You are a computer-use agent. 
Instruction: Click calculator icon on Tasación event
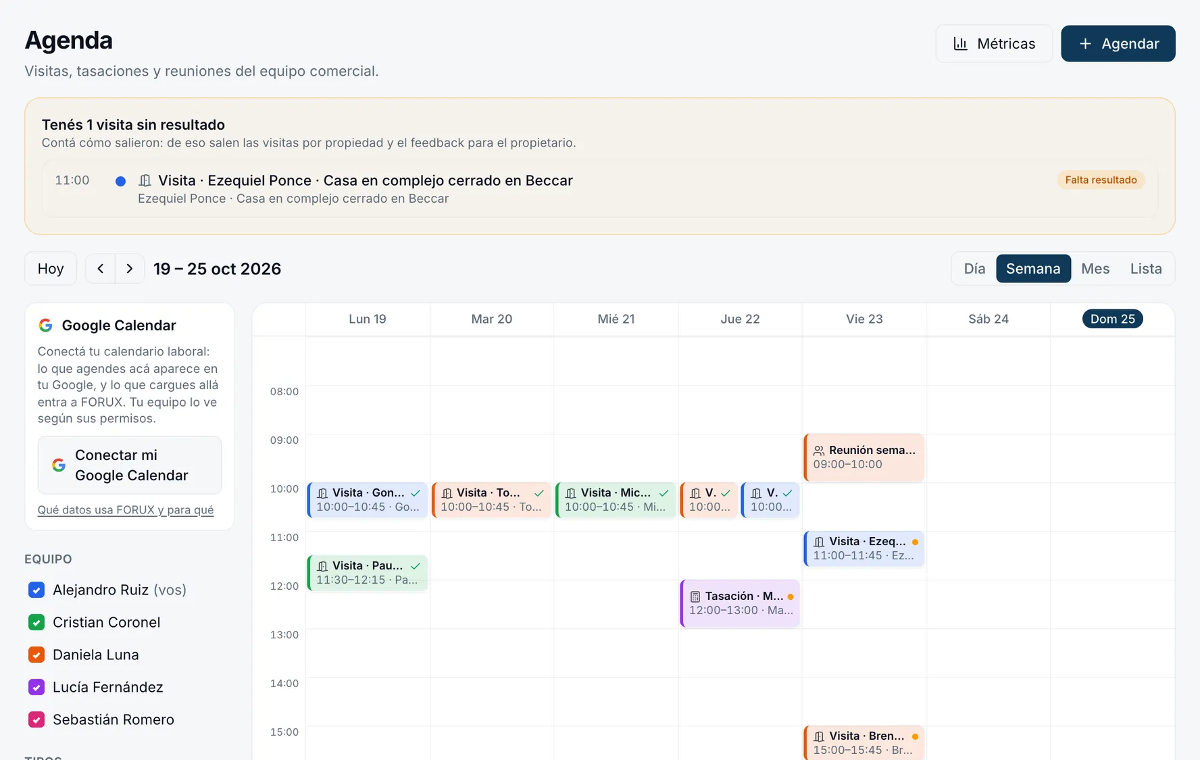[x=695, y=597]
